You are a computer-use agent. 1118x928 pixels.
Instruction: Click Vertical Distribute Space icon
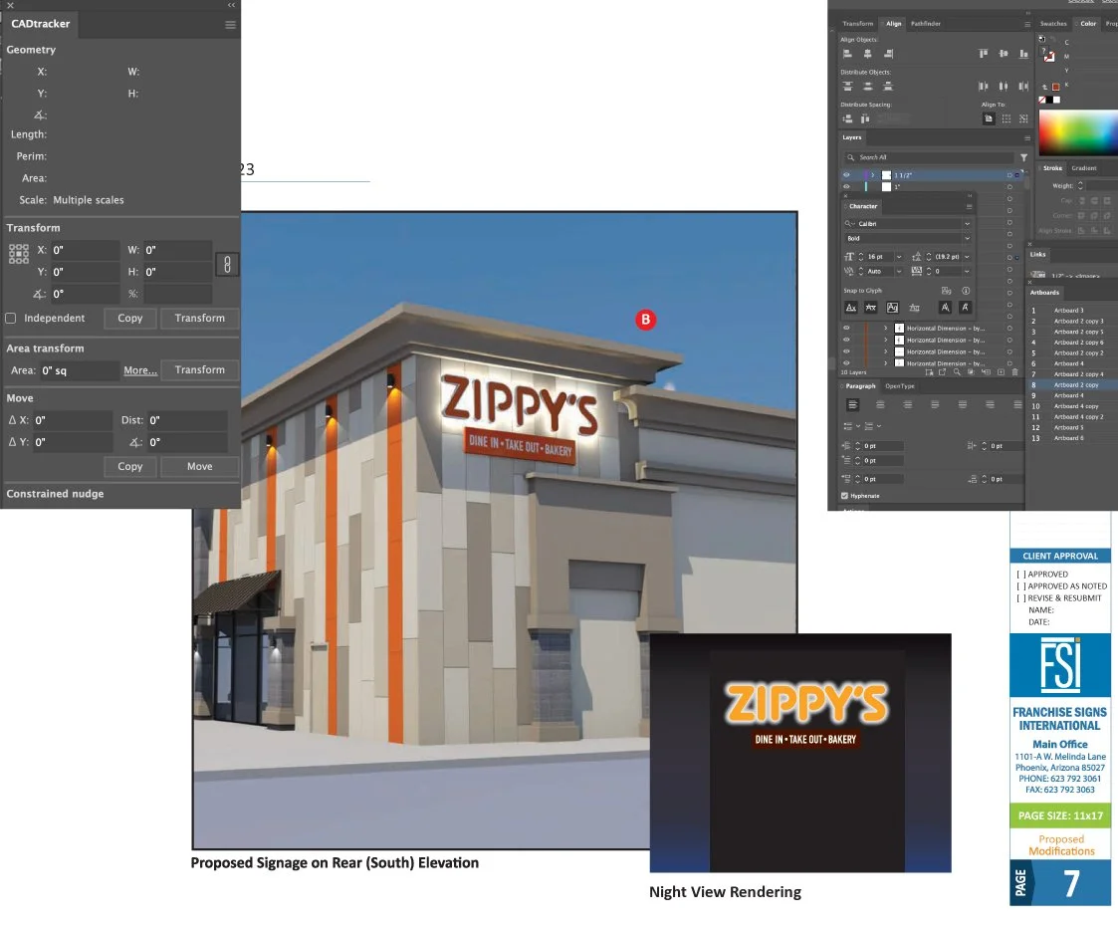coord(847,119)
